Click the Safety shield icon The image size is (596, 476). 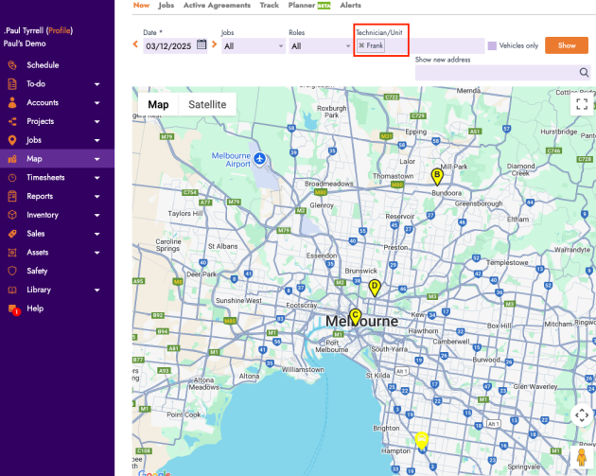[12, 271]
